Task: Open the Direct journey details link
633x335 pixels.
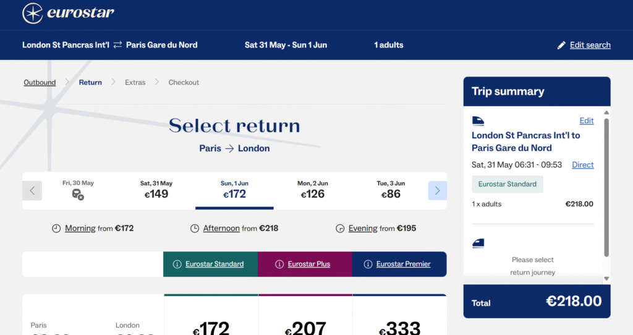Action: click(x=582, y=164)
